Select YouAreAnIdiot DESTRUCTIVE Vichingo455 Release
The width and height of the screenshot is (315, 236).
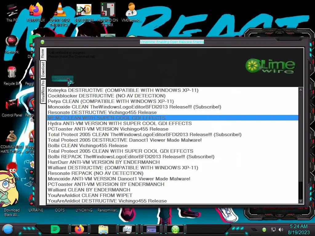point(173,201)
